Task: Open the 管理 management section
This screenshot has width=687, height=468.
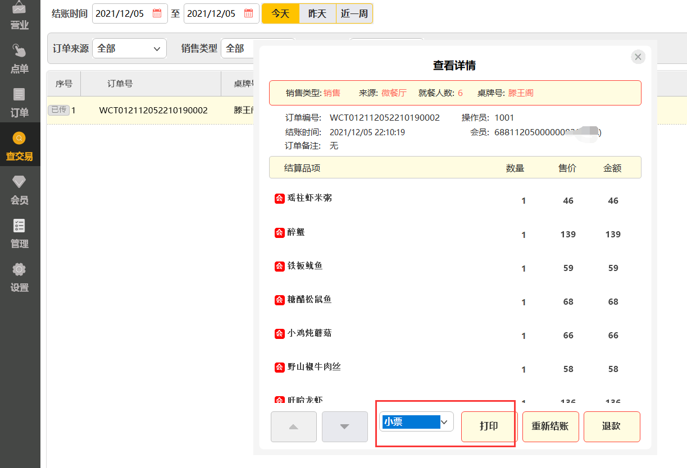Action: click(20, 233)
